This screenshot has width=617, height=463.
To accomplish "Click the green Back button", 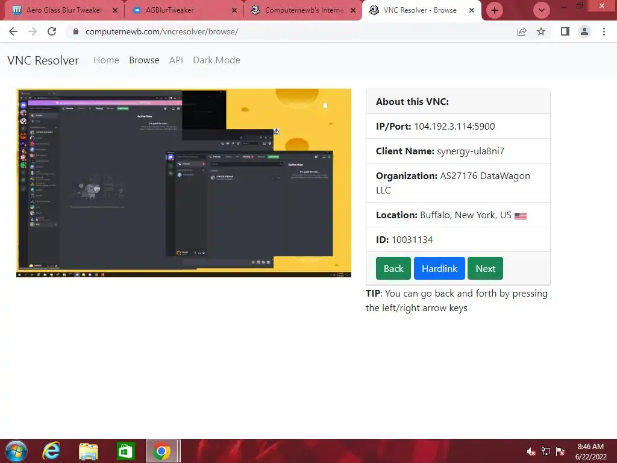I will [393, 268].
